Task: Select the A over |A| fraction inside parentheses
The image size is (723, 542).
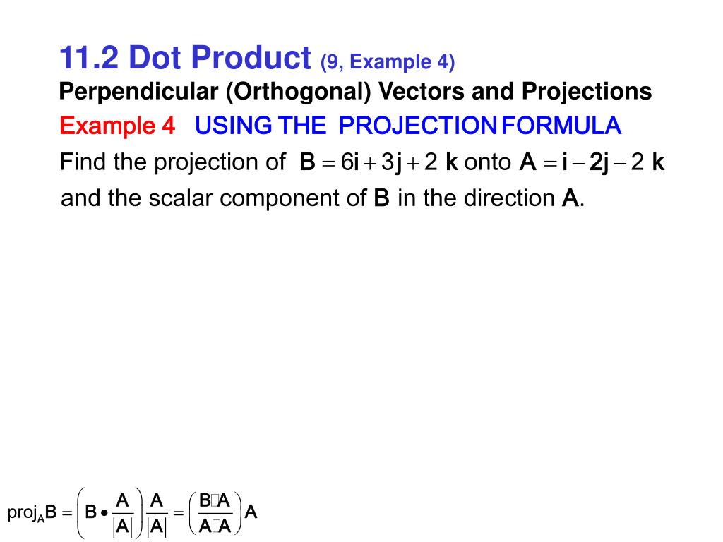Action: [123, 513]
